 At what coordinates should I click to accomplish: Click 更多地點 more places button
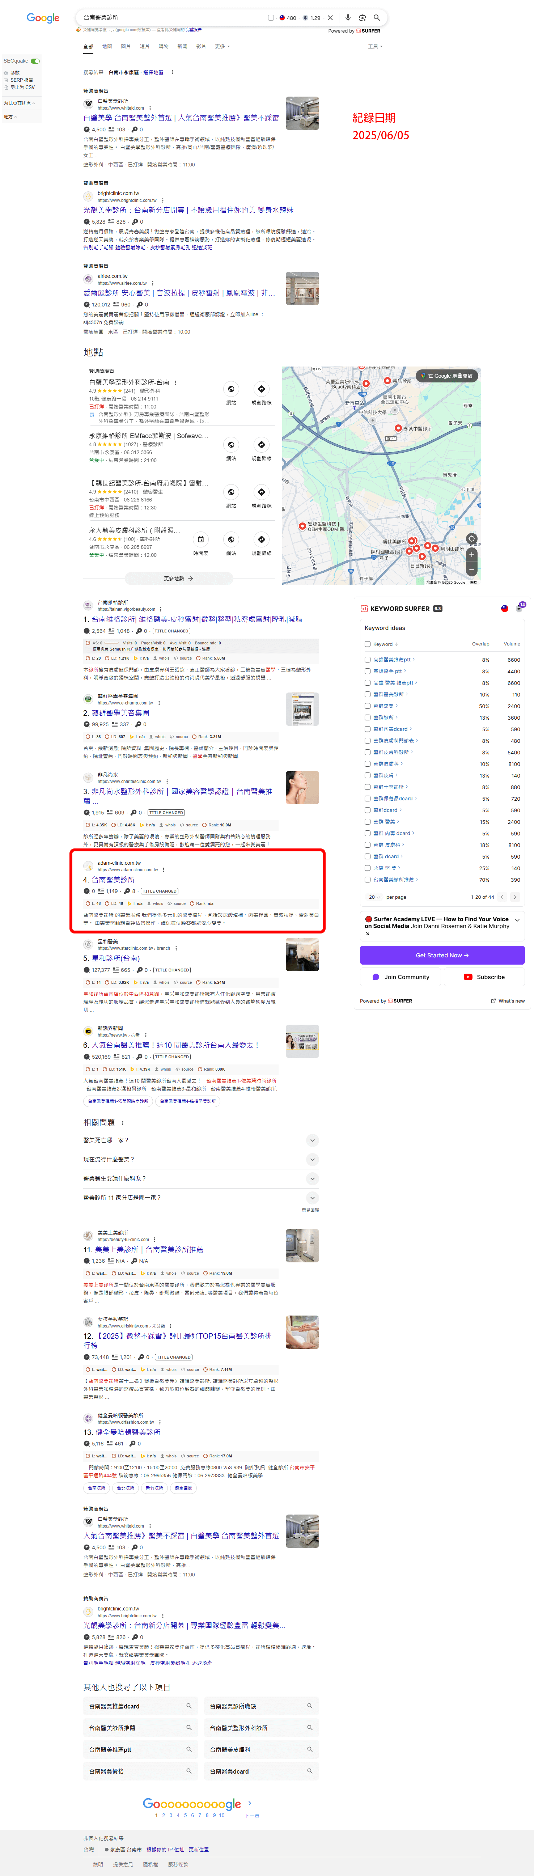click(x=179, y=578)
